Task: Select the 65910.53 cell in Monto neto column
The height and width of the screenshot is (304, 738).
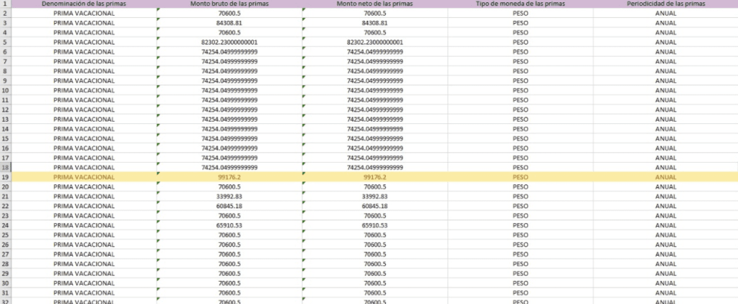Action: click(x=375, y=225)
